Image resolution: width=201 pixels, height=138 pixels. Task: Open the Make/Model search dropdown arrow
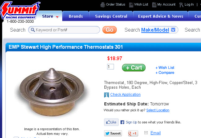173,30
